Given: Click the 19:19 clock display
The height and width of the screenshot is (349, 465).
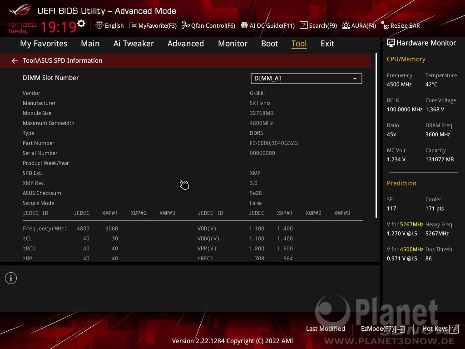Looking at the screenshot, I should [59, 27].
